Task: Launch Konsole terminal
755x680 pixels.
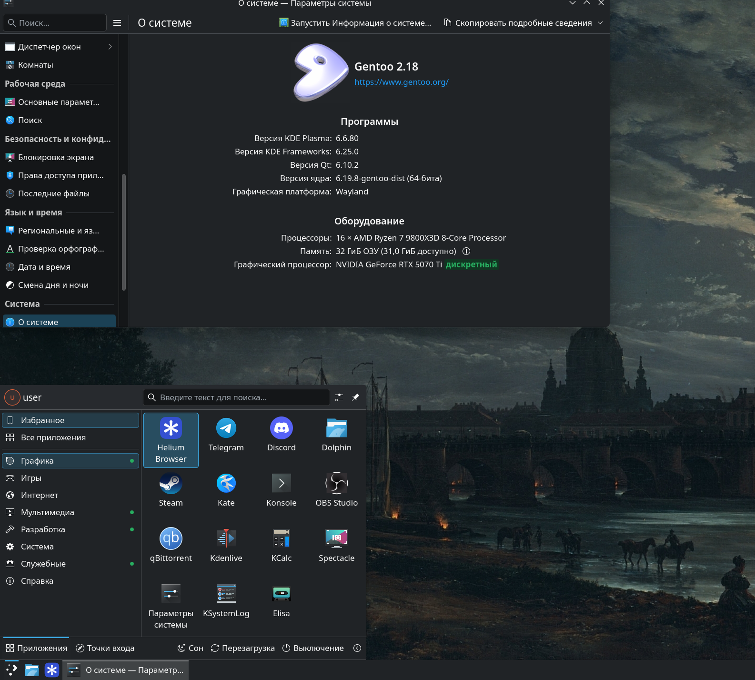Action: 282,490
